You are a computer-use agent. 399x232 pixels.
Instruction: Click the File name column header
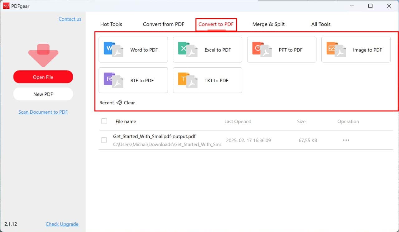(126, 121)
